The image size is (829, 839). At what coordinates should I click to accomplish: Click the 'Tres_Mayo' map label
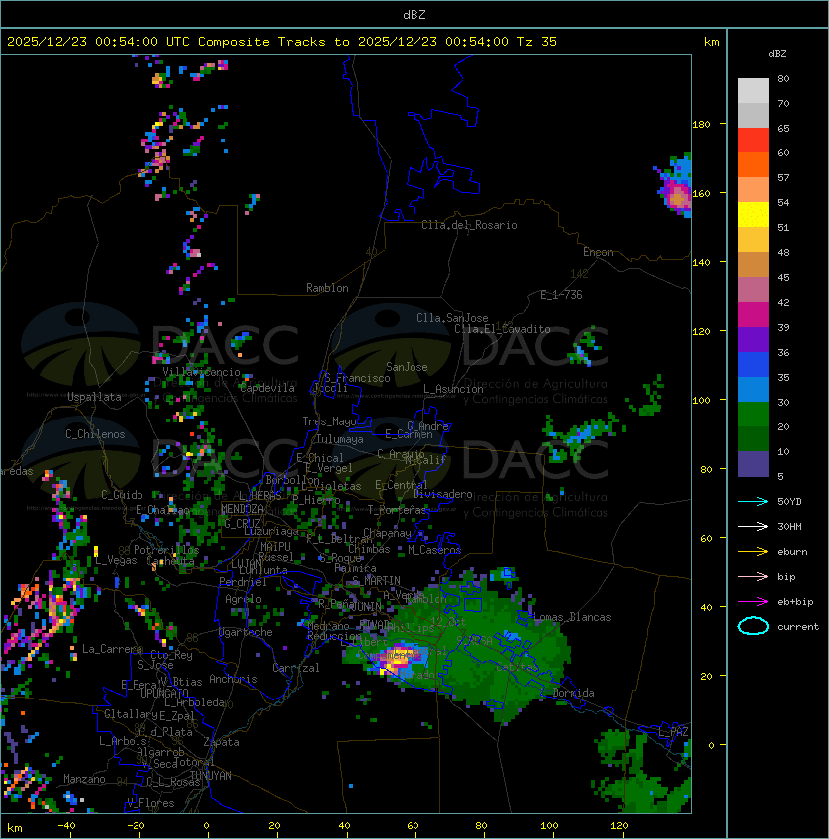(x=329, y=421)
